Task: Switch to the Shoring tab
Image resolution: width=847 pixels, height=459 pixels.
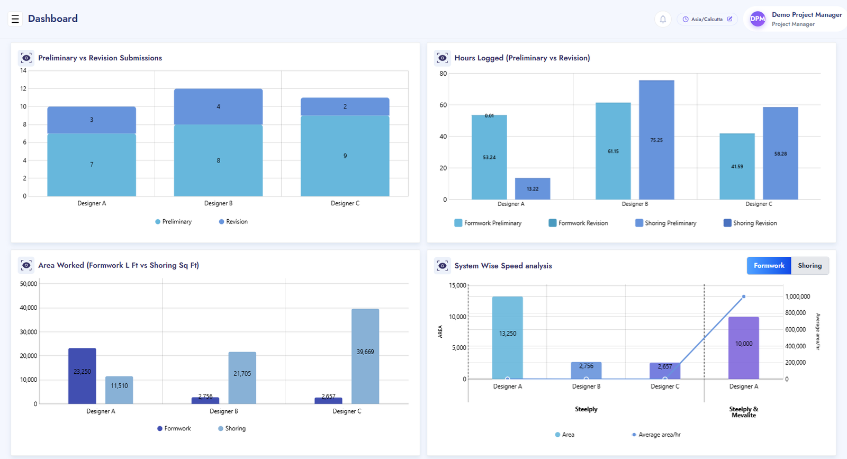Action: (809, 266)
